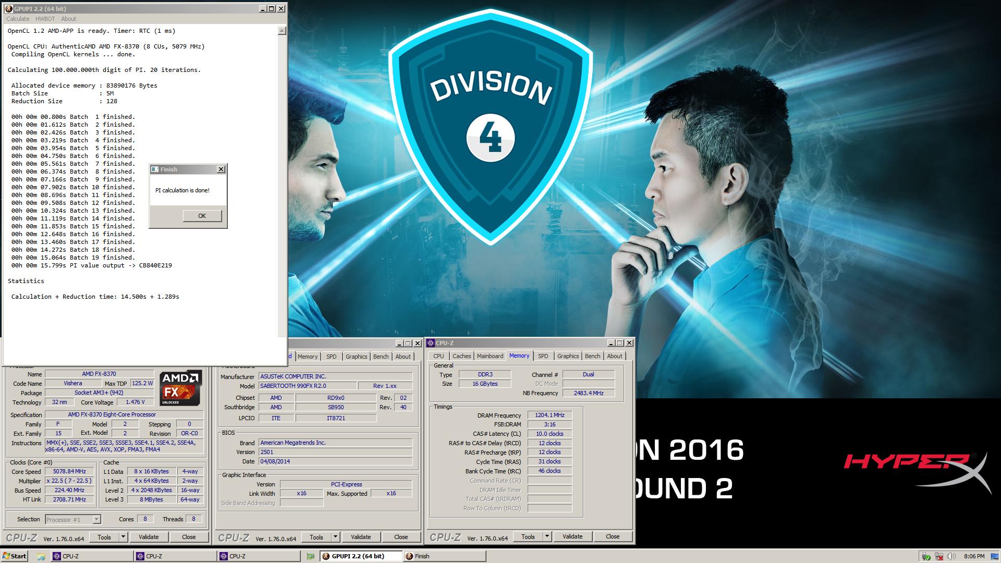Open the Windows Start button
The image size is (1001, 563).
(15, 556)
